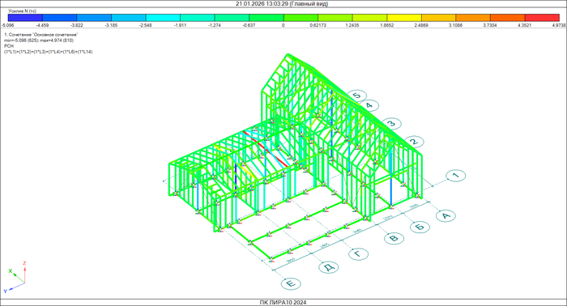The width and height of the screenshot is (567, 306).
Task: Click the grid axis marker Г
Action: point(359,254)
